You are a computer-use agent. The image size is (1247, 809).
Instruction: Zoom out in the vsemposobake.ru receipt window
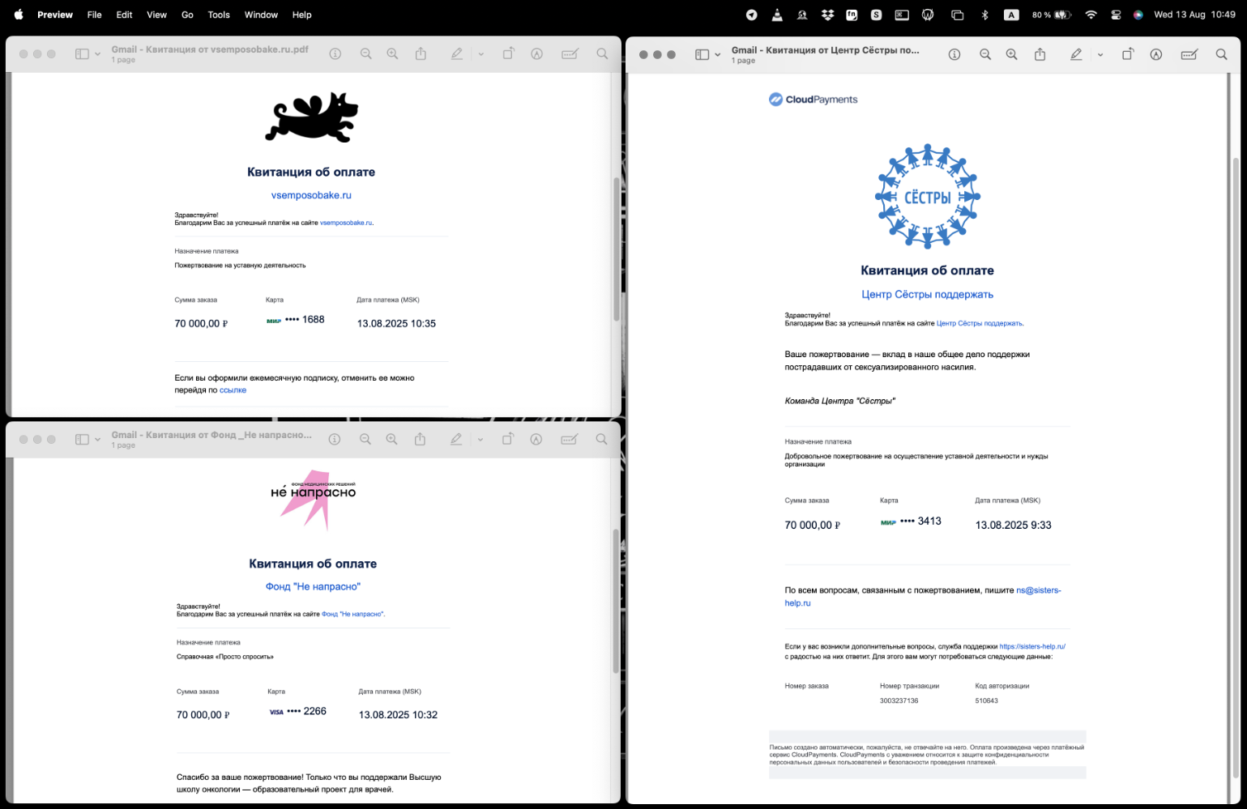(366, 54)
